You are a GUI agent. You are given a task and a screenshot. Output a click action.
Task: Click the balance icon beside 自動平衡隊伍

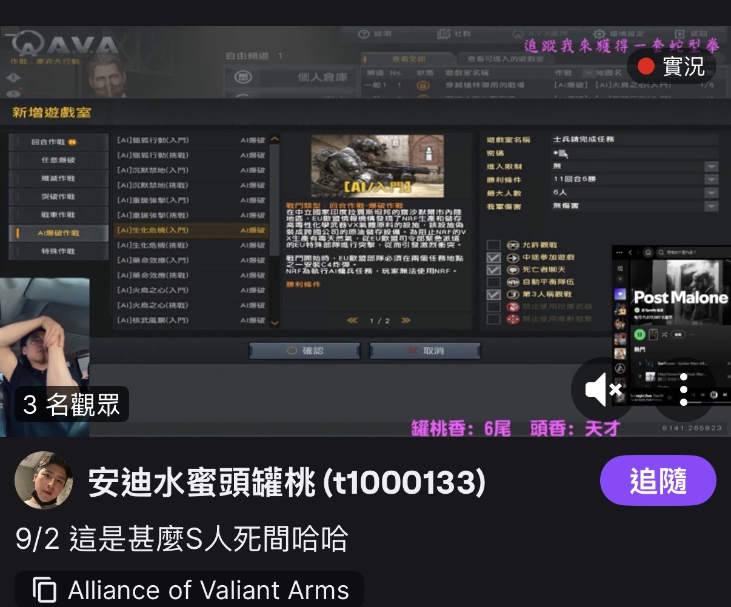coord(513,282)
